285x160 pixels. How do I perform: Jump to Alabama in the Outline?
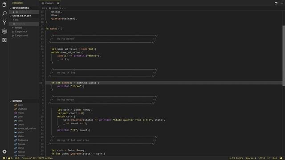click(23, 140)
